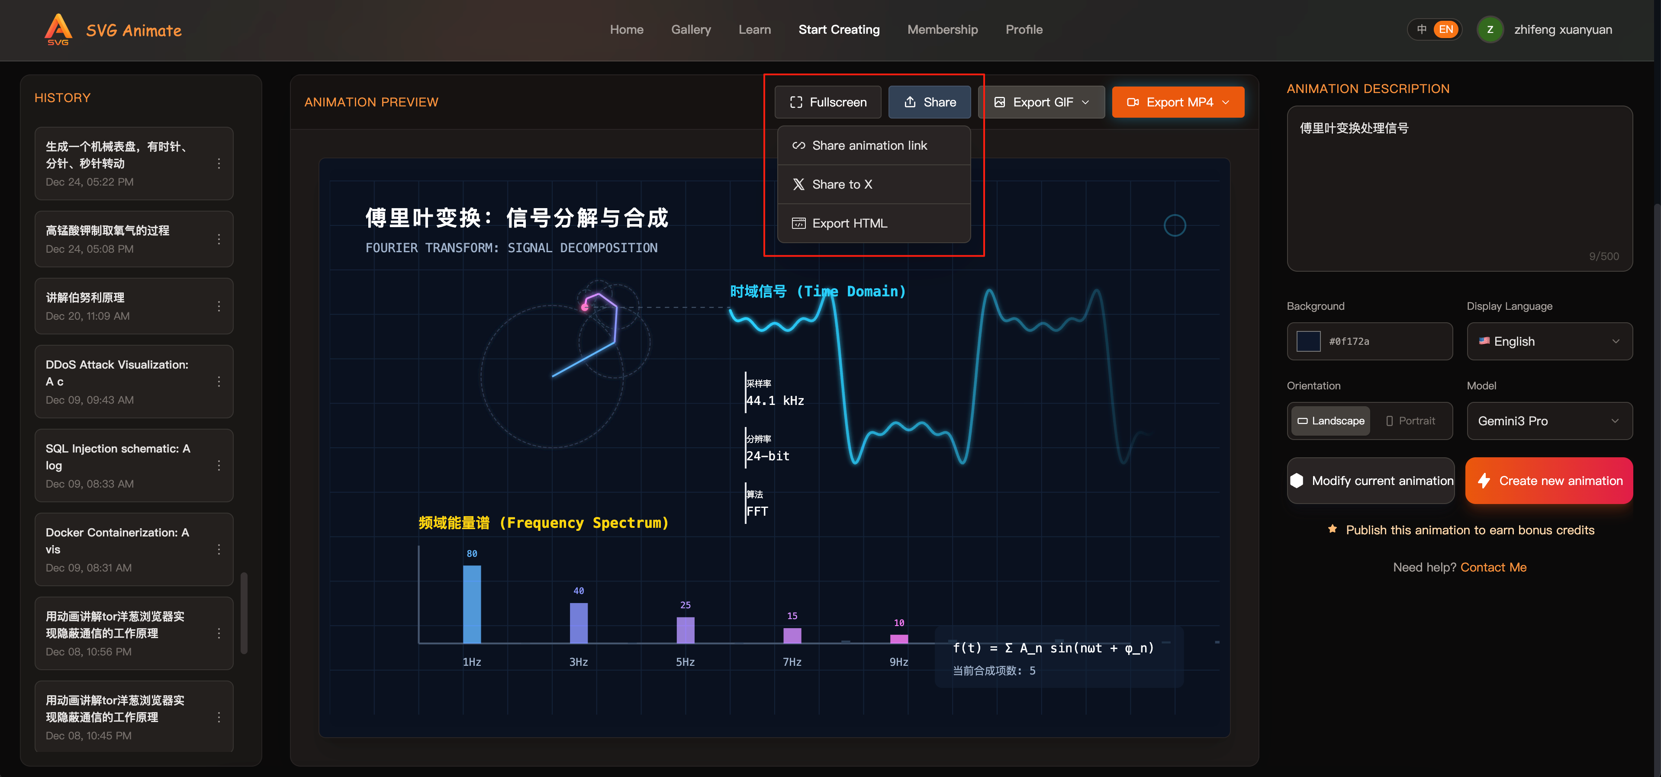
Task: Open the Gemini3 Pro model dropdown
Action: [x=1549, y=421]
